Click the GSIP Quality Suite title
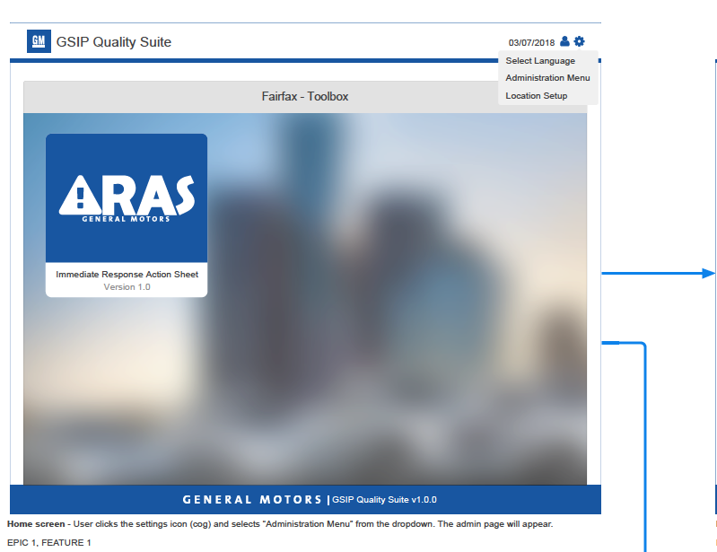Image resolution: width=717 pixels, height=552 pixels. tap(113, 42)
